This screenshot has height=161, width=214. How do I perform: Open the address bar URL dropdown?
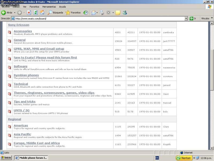(186, 19)
